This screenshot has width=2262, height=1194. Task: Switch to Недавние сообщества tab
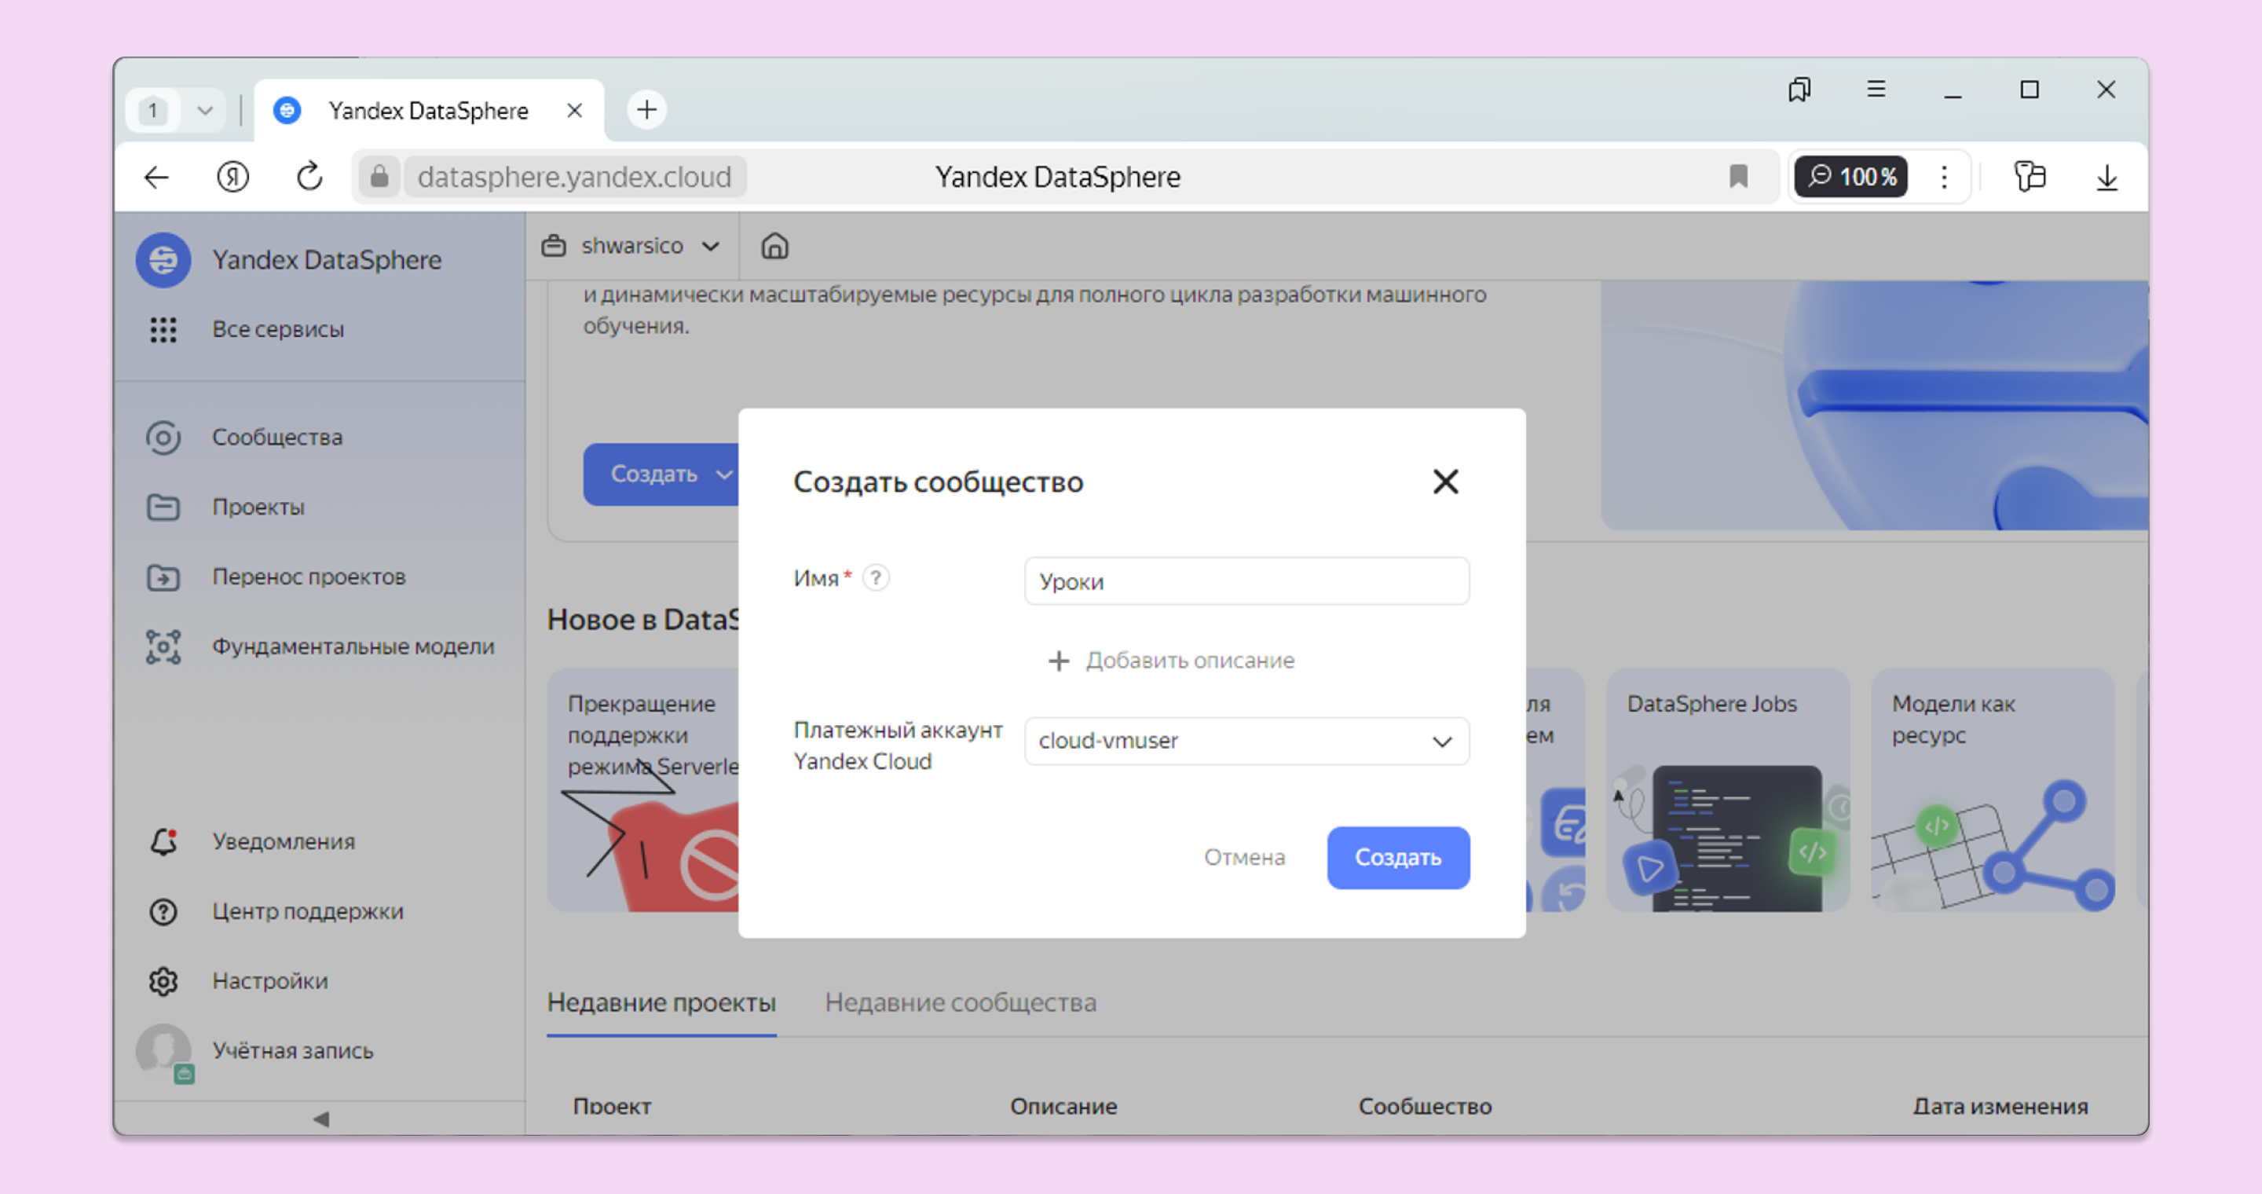click(x=961, y=1002)
